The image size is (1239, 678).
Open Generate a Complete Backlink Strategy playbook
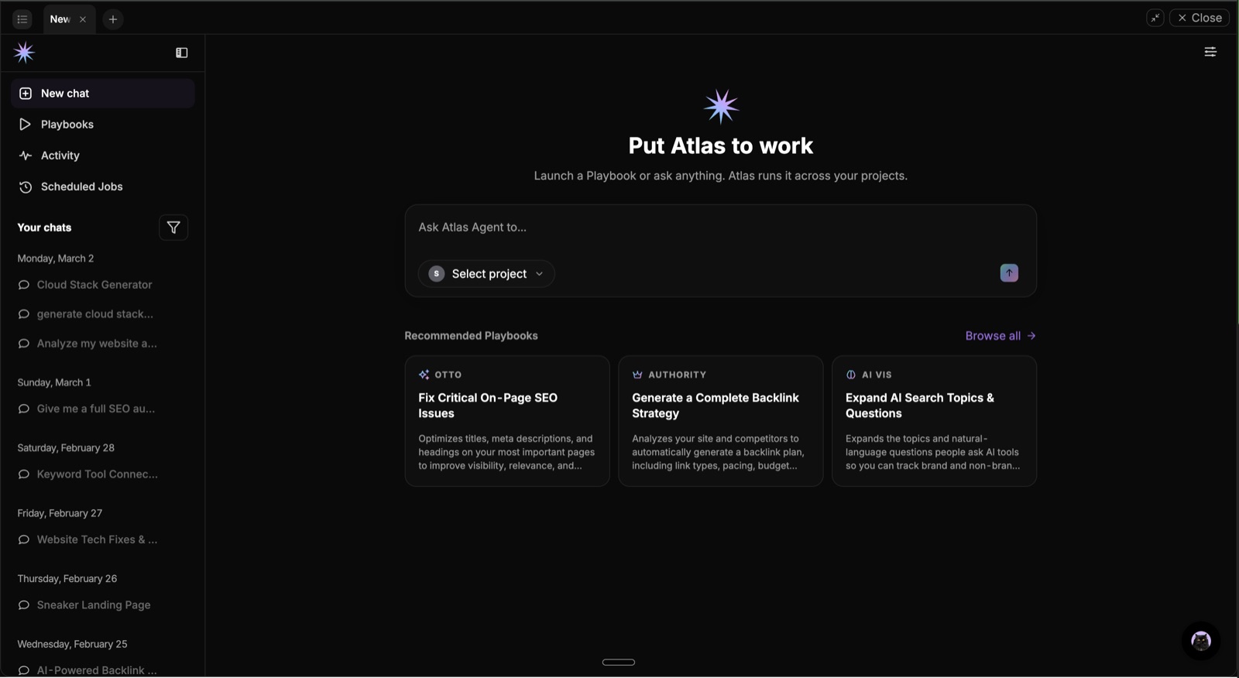click(721, 421)
